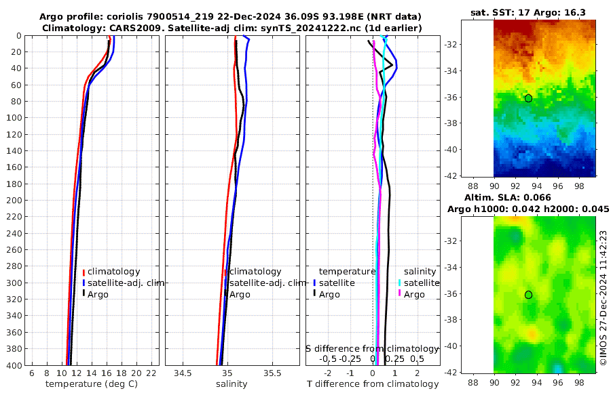The width and height of the screenshot is (611, 393).
Task: Click S difference scale tick label '-0.5'
Action: click(328, 358)
